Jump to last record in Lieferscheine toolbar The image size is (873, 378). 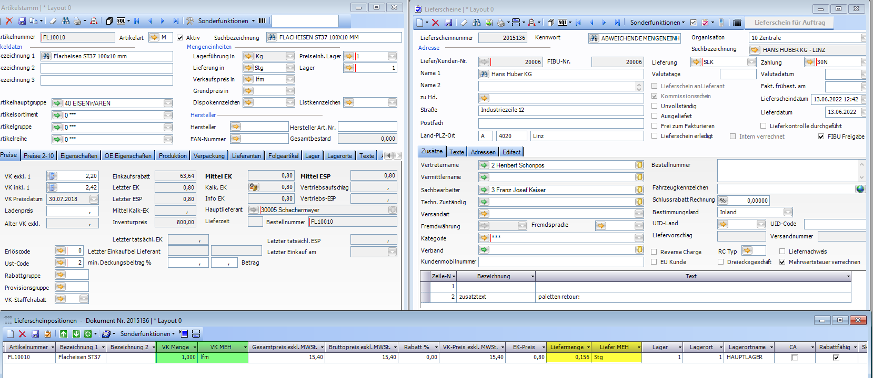[x=617, y=23]
